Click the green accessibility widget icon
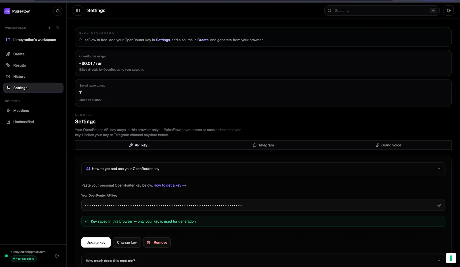460x267 pixels. coord(451,258)
